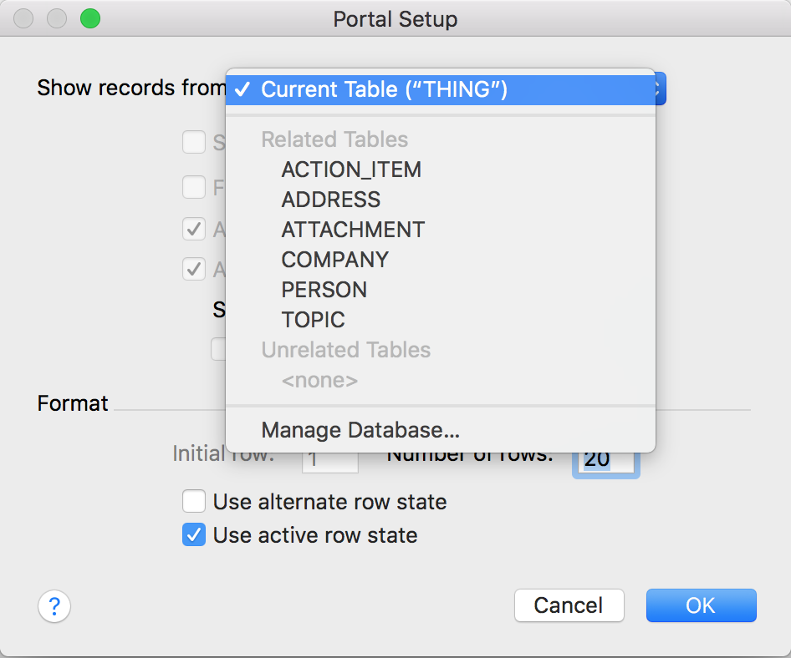Toggle the first partially hidden checkbox
Viewport: 791px width, 658px height.
[x=194, y=143]
